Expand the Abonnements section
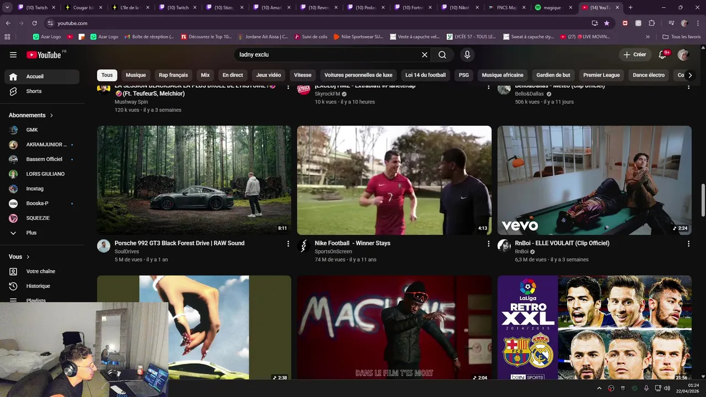Image resolution: width=706 pixels, height=397 pixels. click(31, 115)
